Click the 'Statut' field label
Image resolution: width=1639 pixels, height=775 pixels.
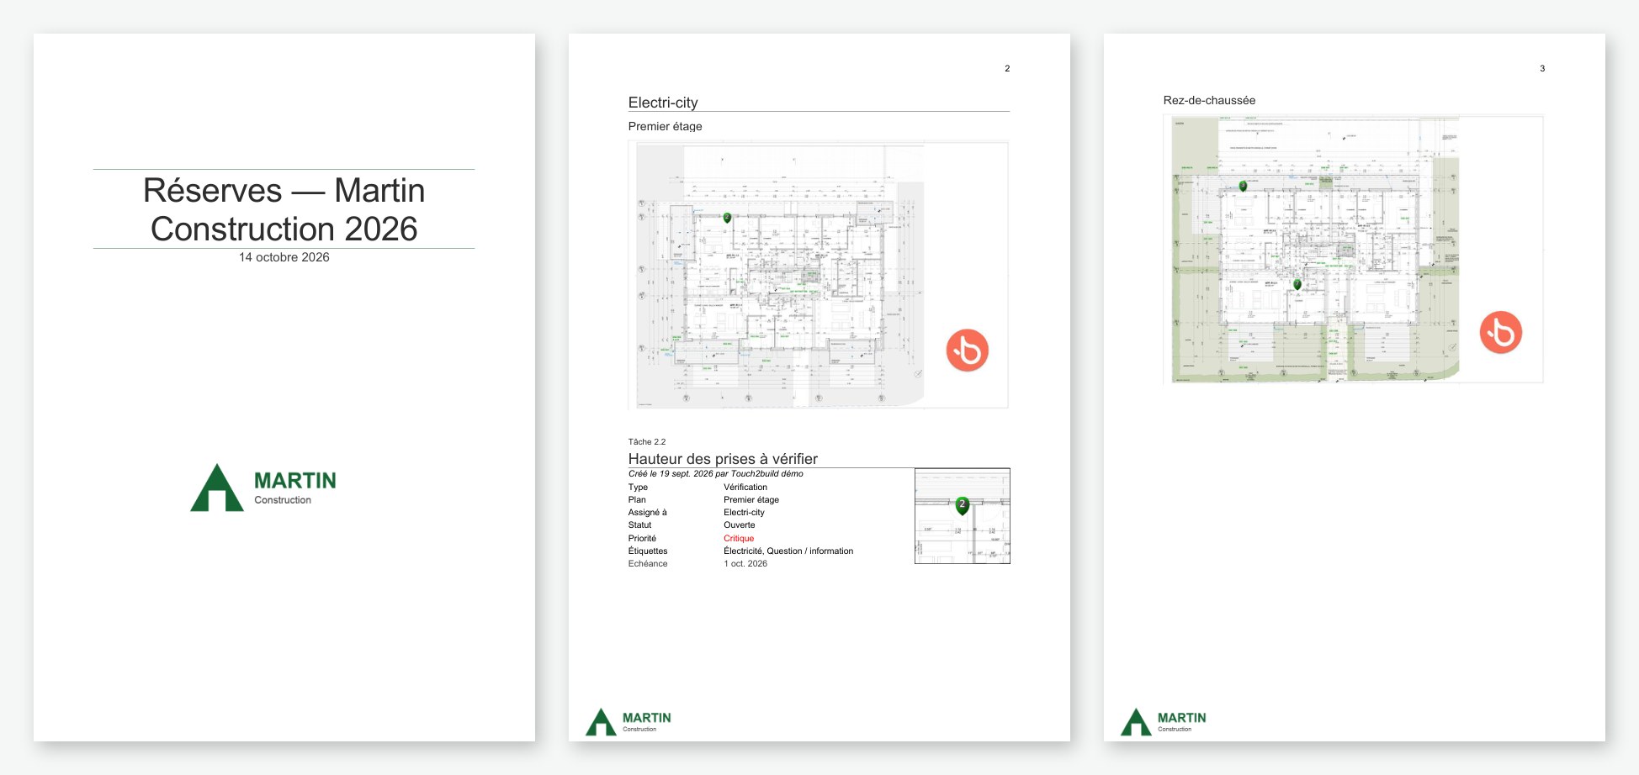(639, 525)
